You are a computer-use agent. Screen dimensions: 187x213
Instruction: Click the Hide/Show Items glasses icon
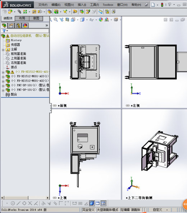click(x=92, y=20)
